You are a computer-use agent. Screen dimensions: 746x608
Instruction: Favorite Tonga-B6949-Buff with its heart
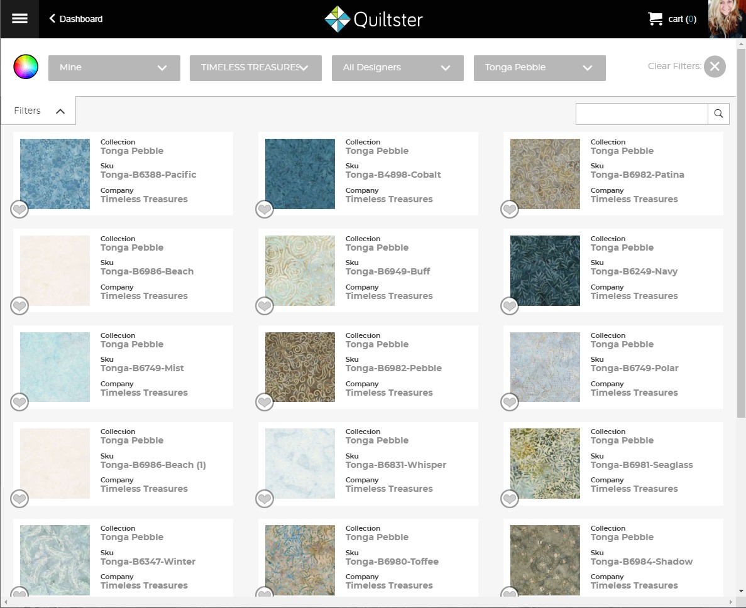(x=265, y=306)
